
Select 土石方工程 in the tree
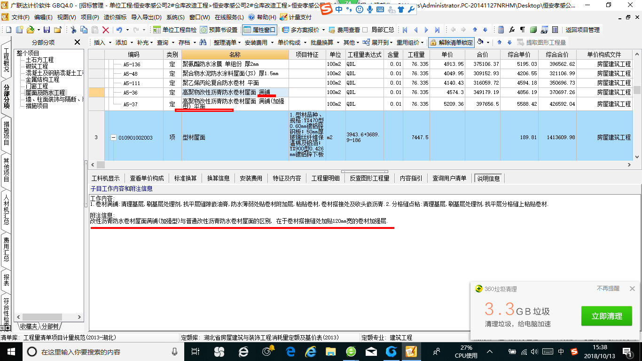coord(39,60)
